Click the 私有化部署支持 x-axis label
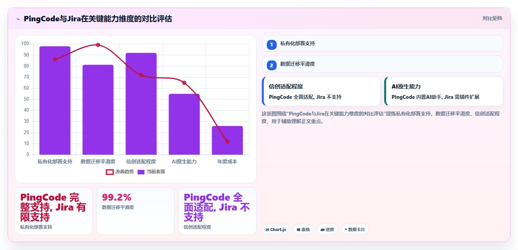Screen dimensions: 518x250 [x=55, y=161]
